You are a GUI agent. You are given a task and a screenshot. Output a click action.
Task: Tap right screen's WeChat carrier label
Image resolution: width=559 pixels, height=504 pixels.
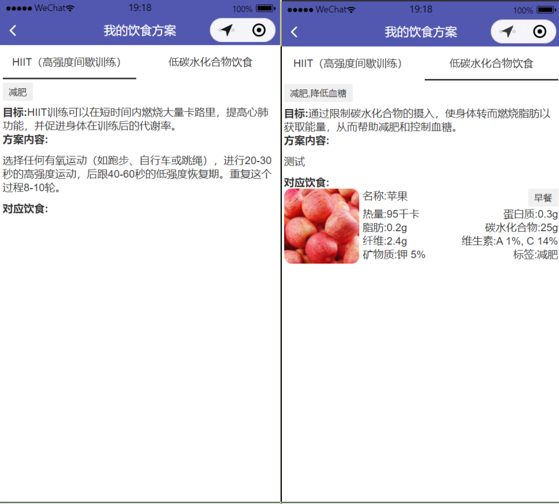330,9
